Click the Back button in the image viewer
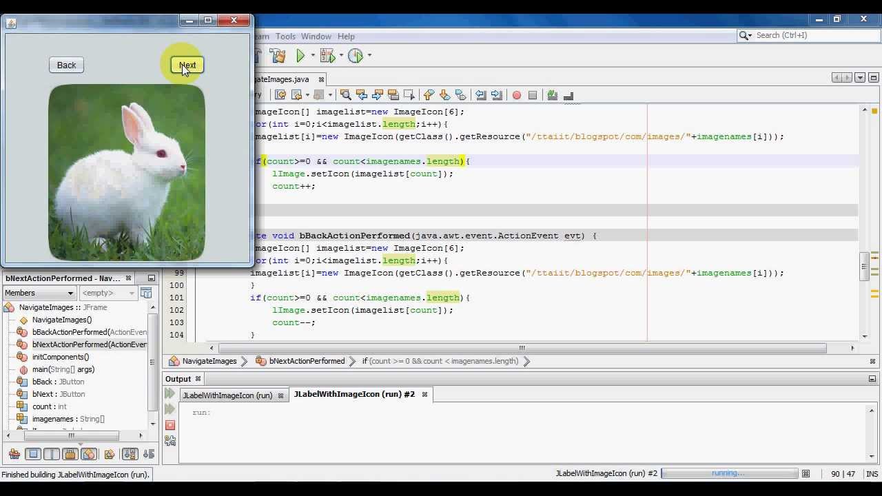 66,65
